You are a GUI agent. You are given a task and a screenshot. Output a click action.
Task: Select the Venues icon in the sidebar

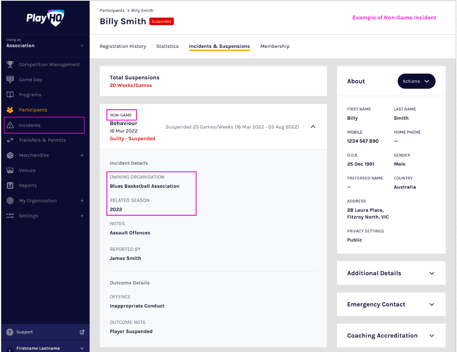(9, 170)
